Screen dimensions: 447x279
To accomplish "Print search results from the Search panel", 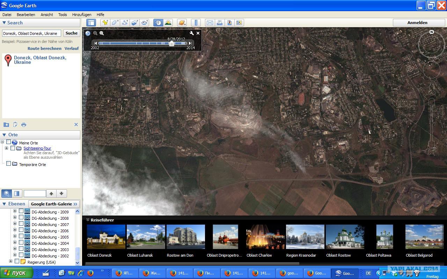I will point(24,125).
